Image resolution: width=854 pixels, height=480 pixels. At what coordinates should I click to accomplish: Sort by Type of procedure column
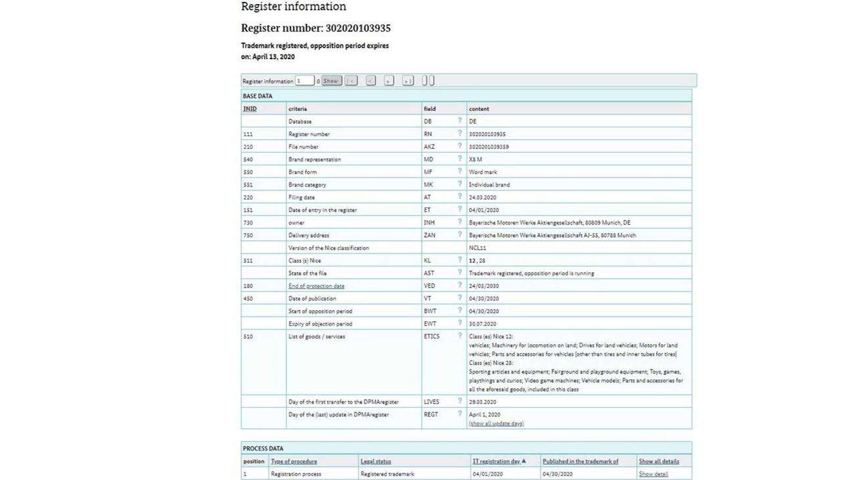[x=294, y=462]
